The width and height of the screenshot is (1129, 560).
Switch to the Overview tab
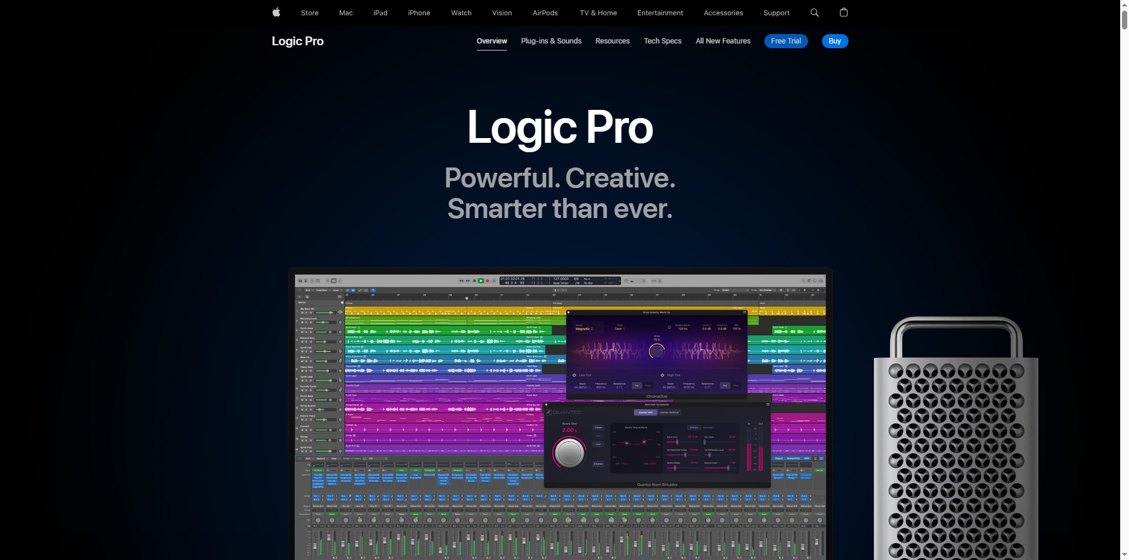(x=492, y=41)
